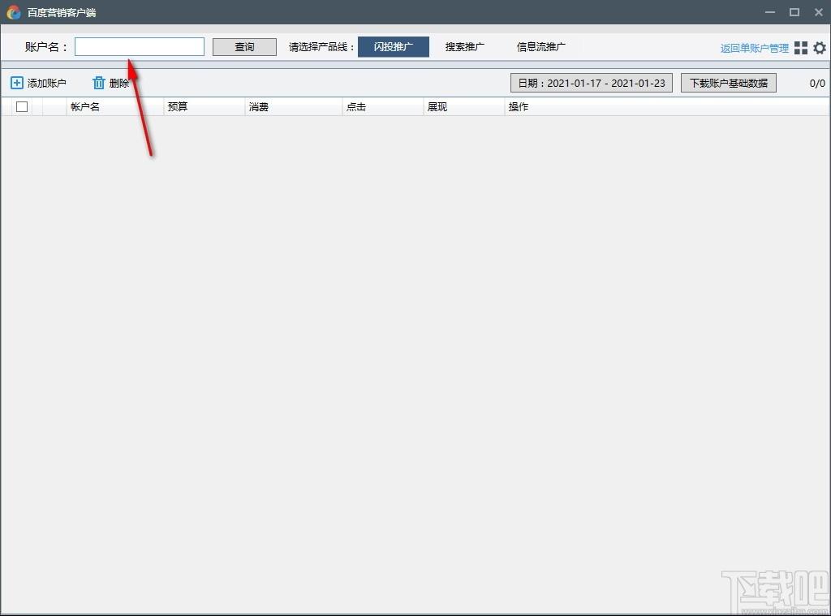831x616 pixels.
Task: Switch to the 信息流推广 tab
Action: (541, 46)
